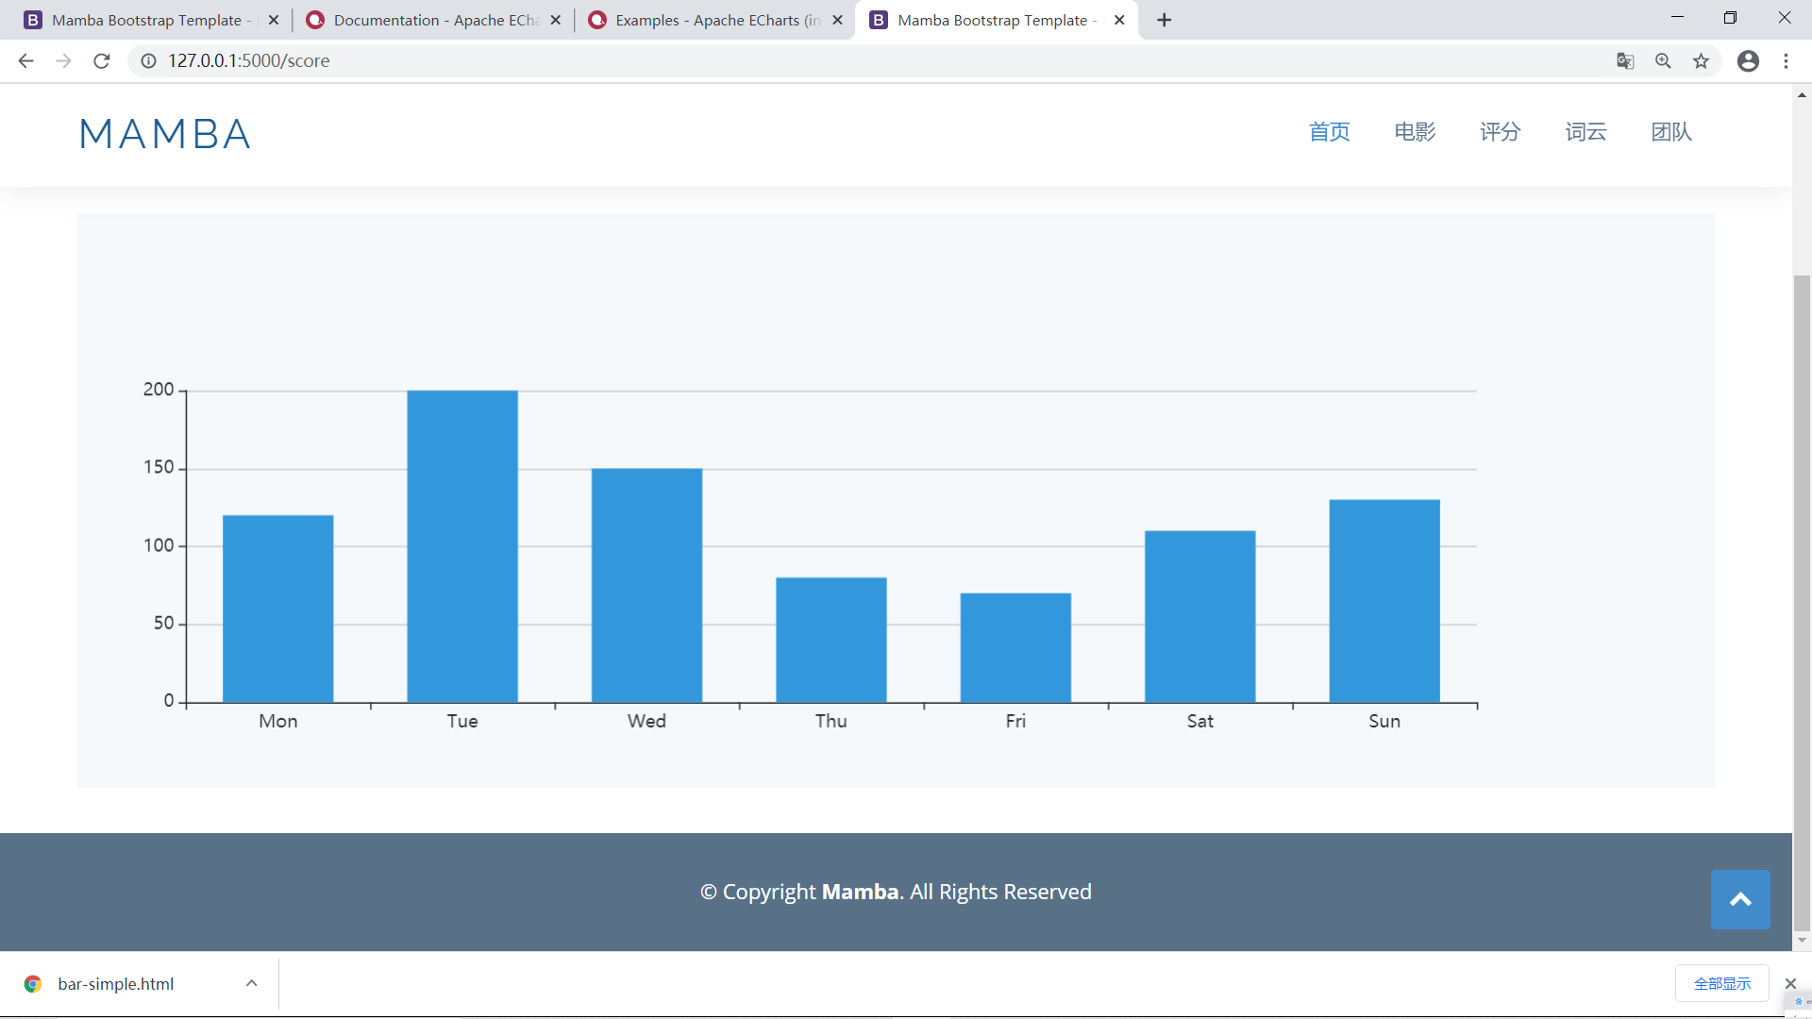Click the zoom magnifier icon in address bar

tap(1663, 60)
